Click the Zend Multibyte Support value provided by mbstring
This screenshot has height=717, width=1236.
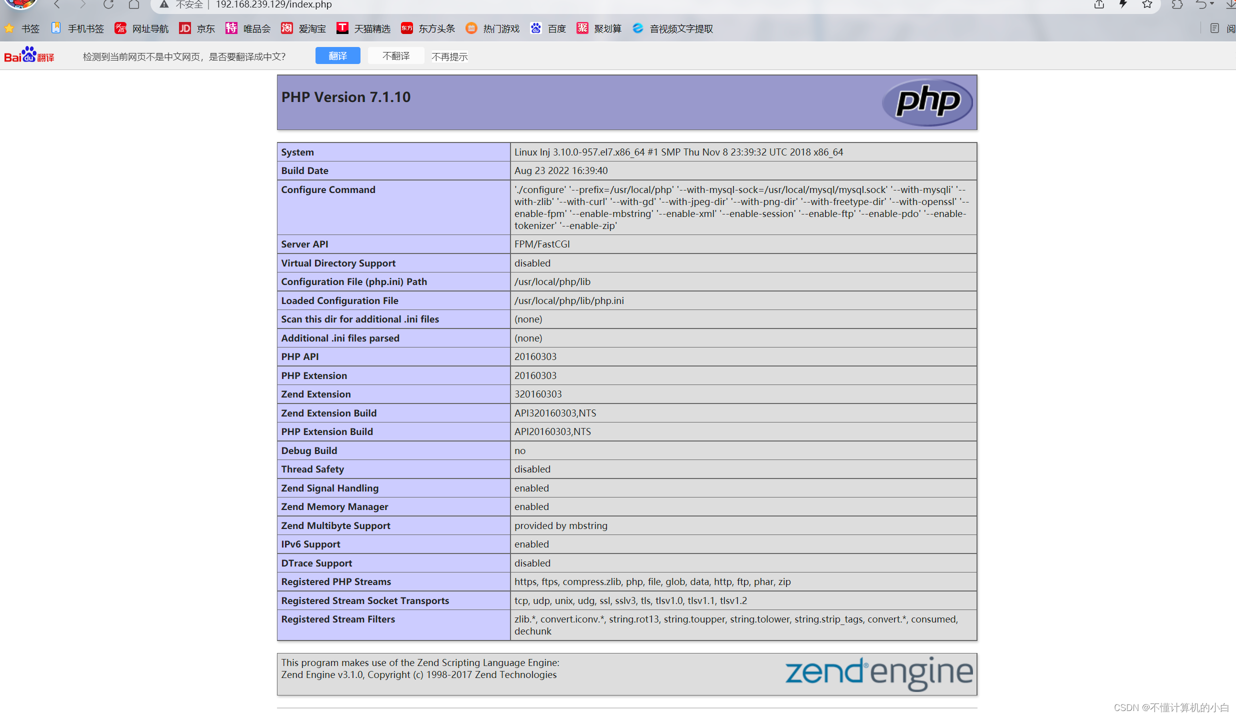[561, 525]
